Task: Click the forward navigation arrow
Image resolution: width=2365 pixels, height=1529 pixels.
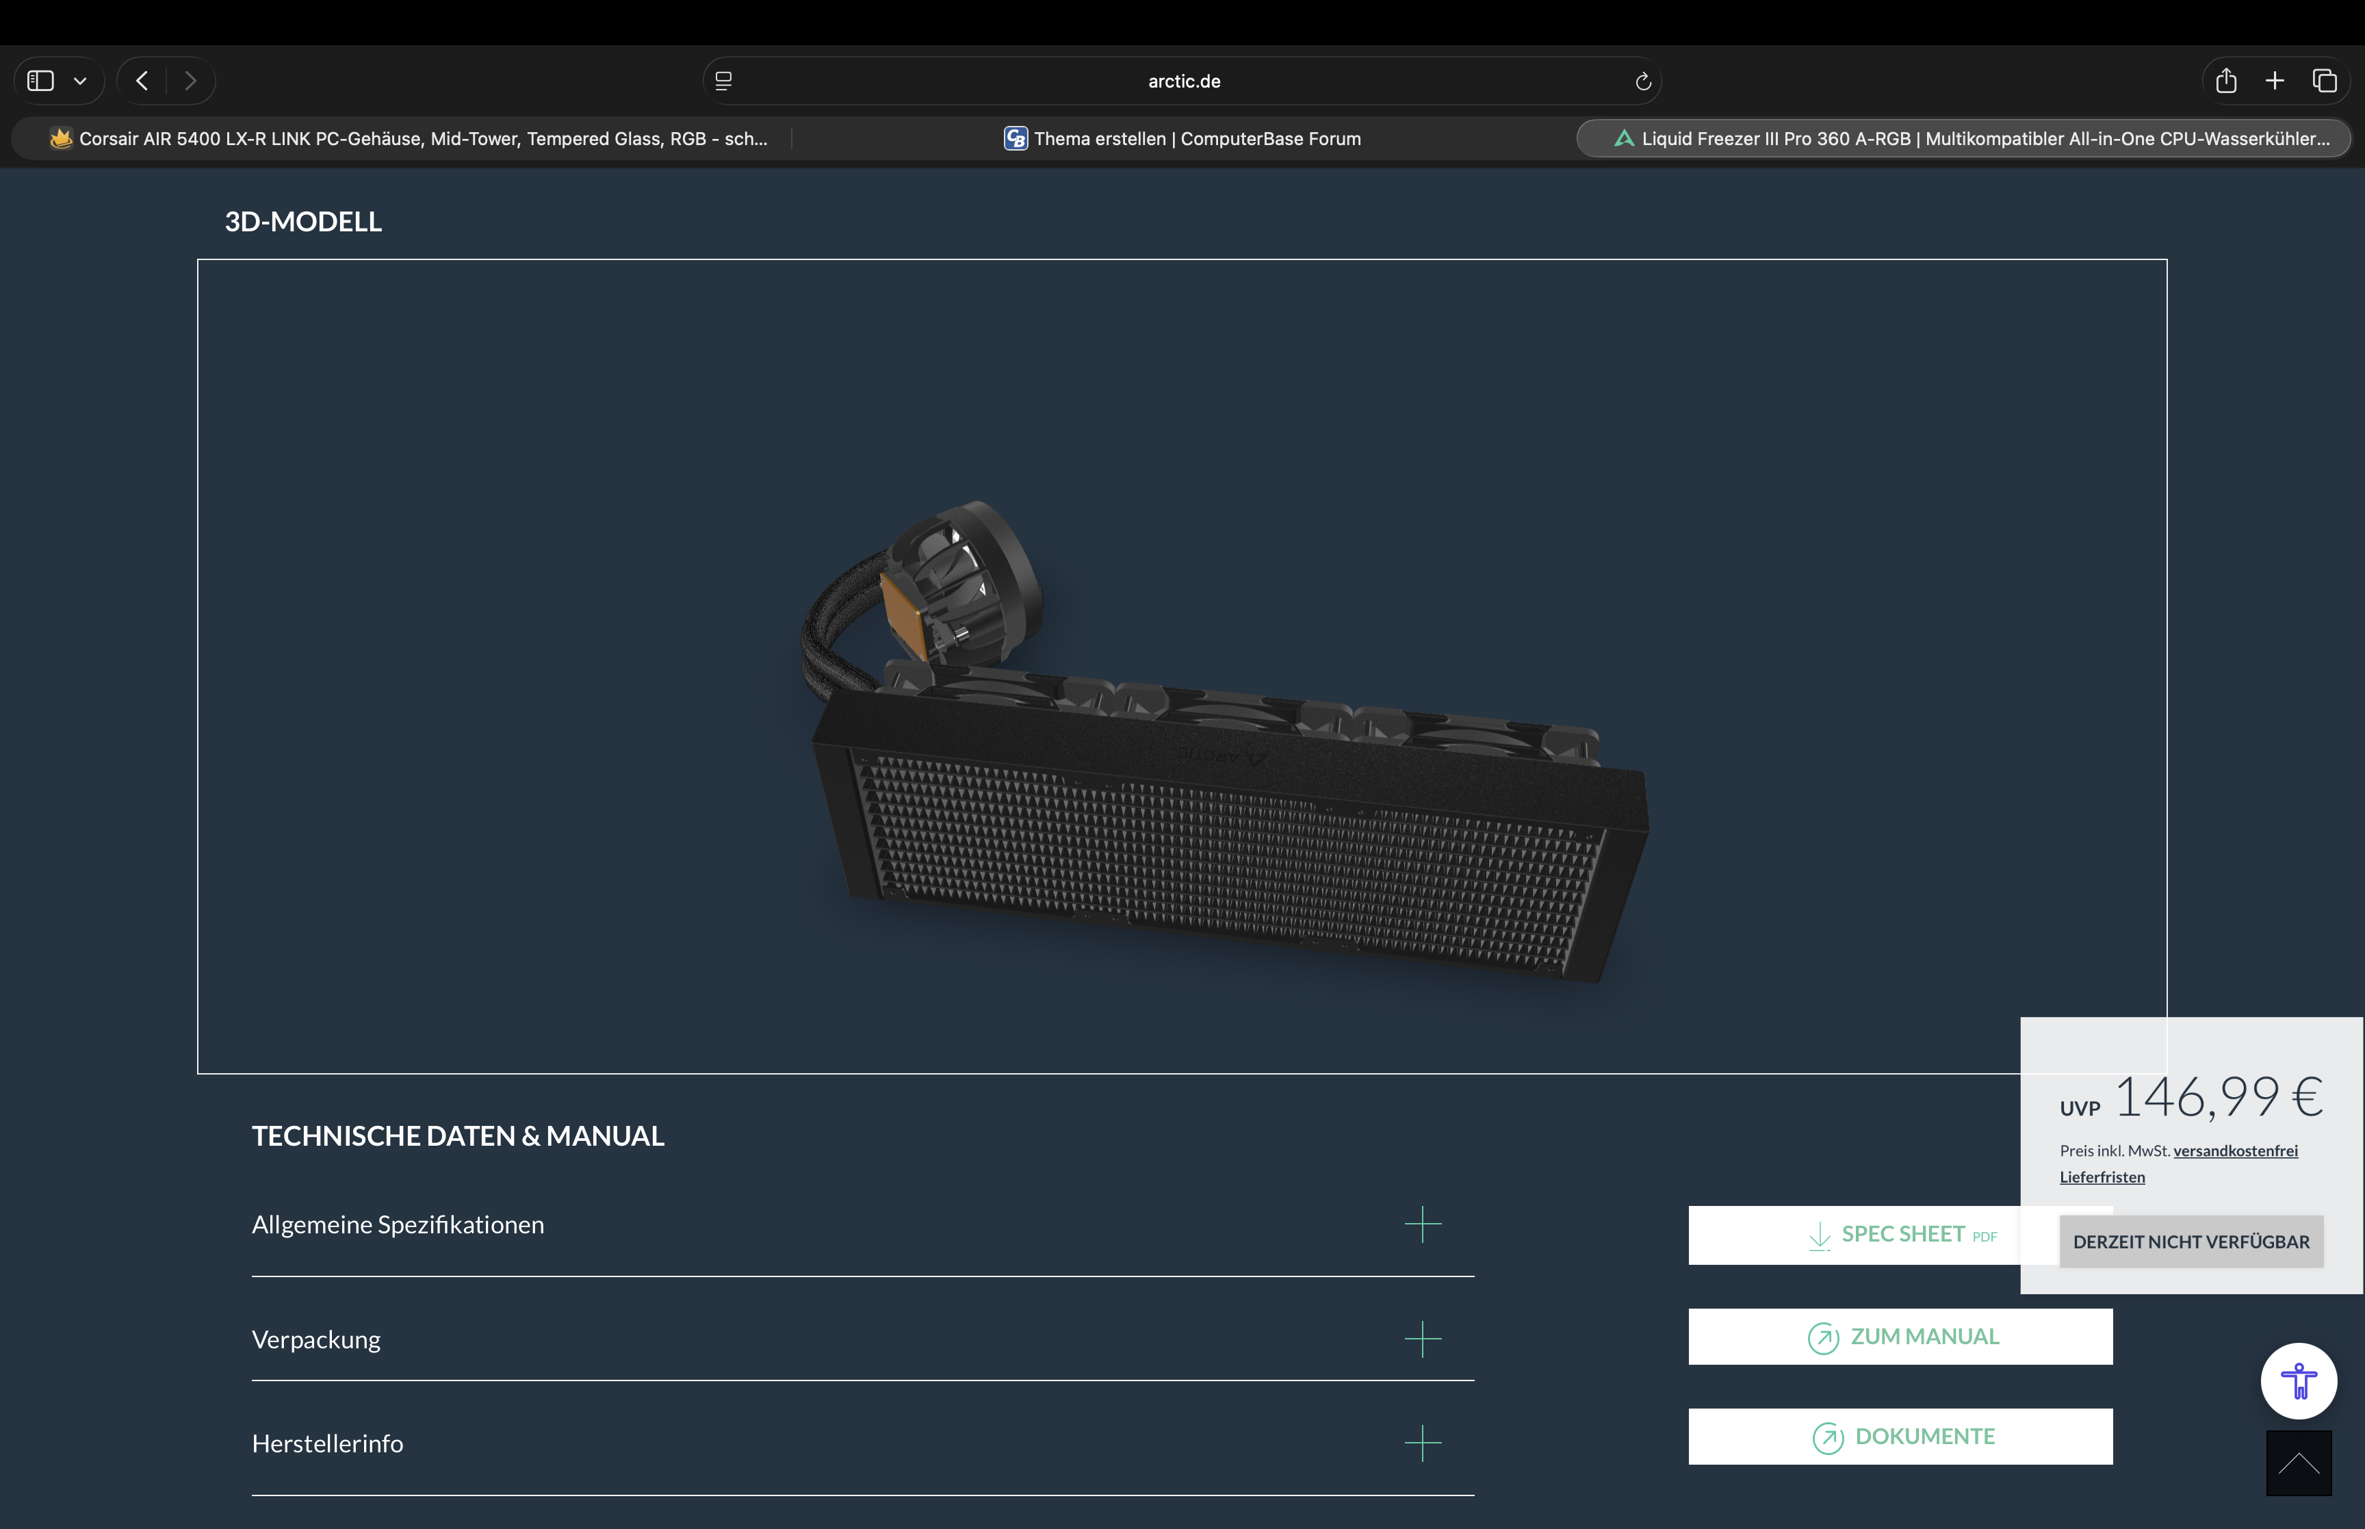Action: pyautogui.click(x=190, y=81)
